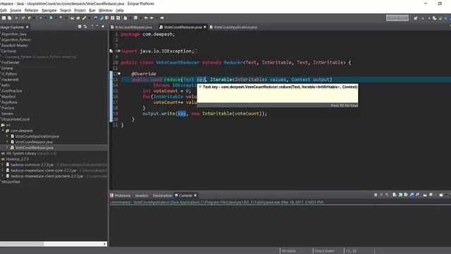Select the Algorithm_Python project
Image resolution: width=451 pixels, height=254 pixels.
click(16, 40)
